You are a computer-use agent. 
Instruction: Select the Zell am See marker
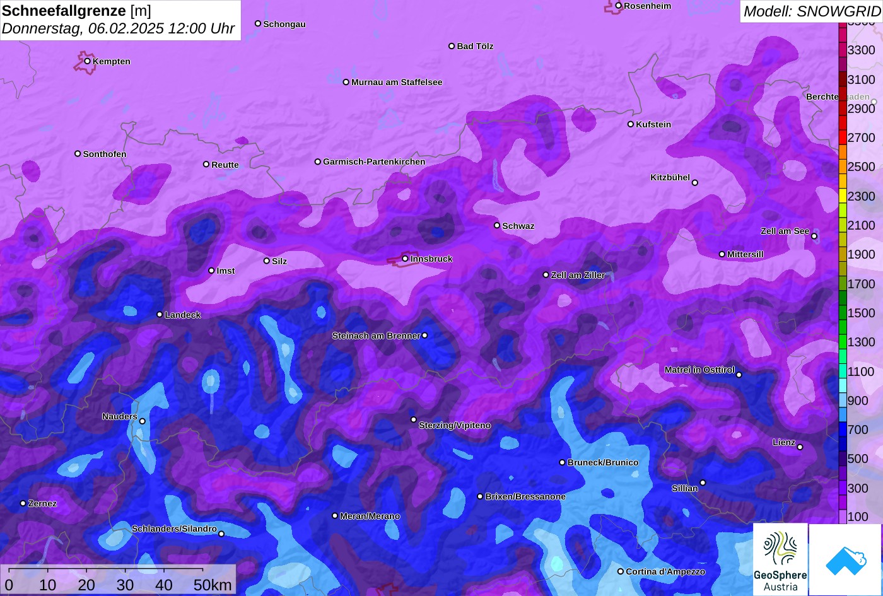tap(814, 237)
